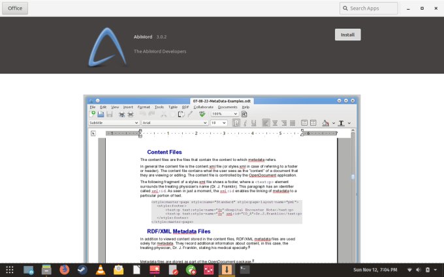Open Collaborate menu in the AbiWord preview
The width and height of the screenshot is (444, 277).
(x=203, y=107)
